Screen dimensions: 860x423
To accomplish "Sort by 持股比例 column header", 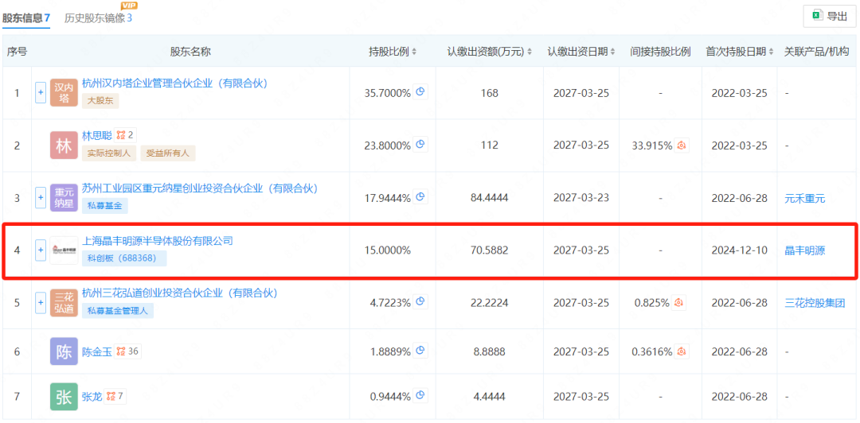I will pyautogui.click(x=392, y=52).
